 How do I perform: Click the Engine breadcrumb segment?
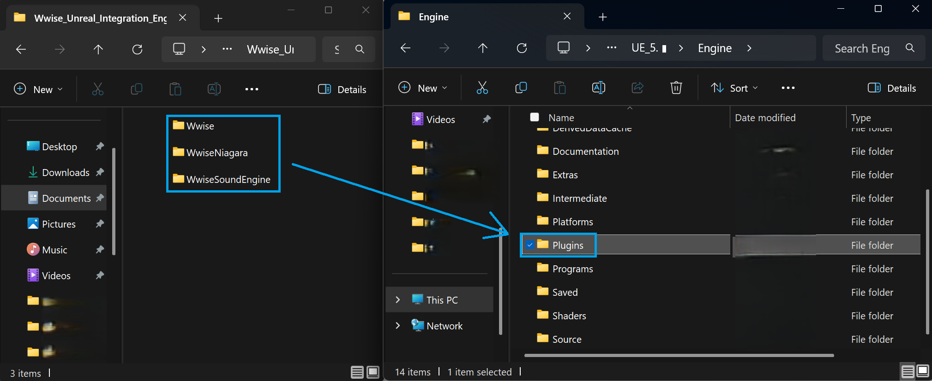point(715,48)
